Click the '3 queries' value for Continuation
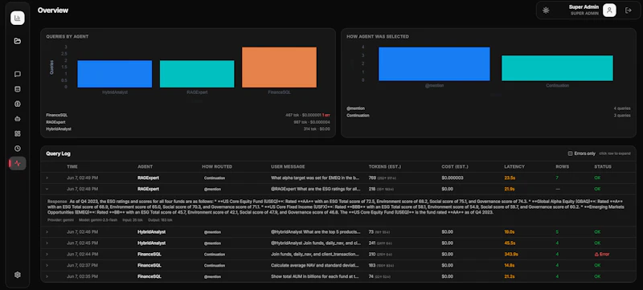643x290 pixels. pos(622,116)
